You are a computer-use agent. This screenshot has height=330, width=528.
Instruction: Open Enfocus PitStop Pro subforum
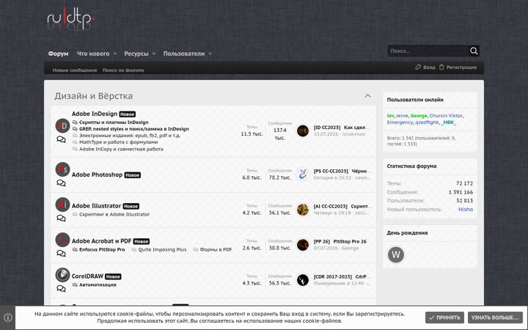[x=102, y=249]
